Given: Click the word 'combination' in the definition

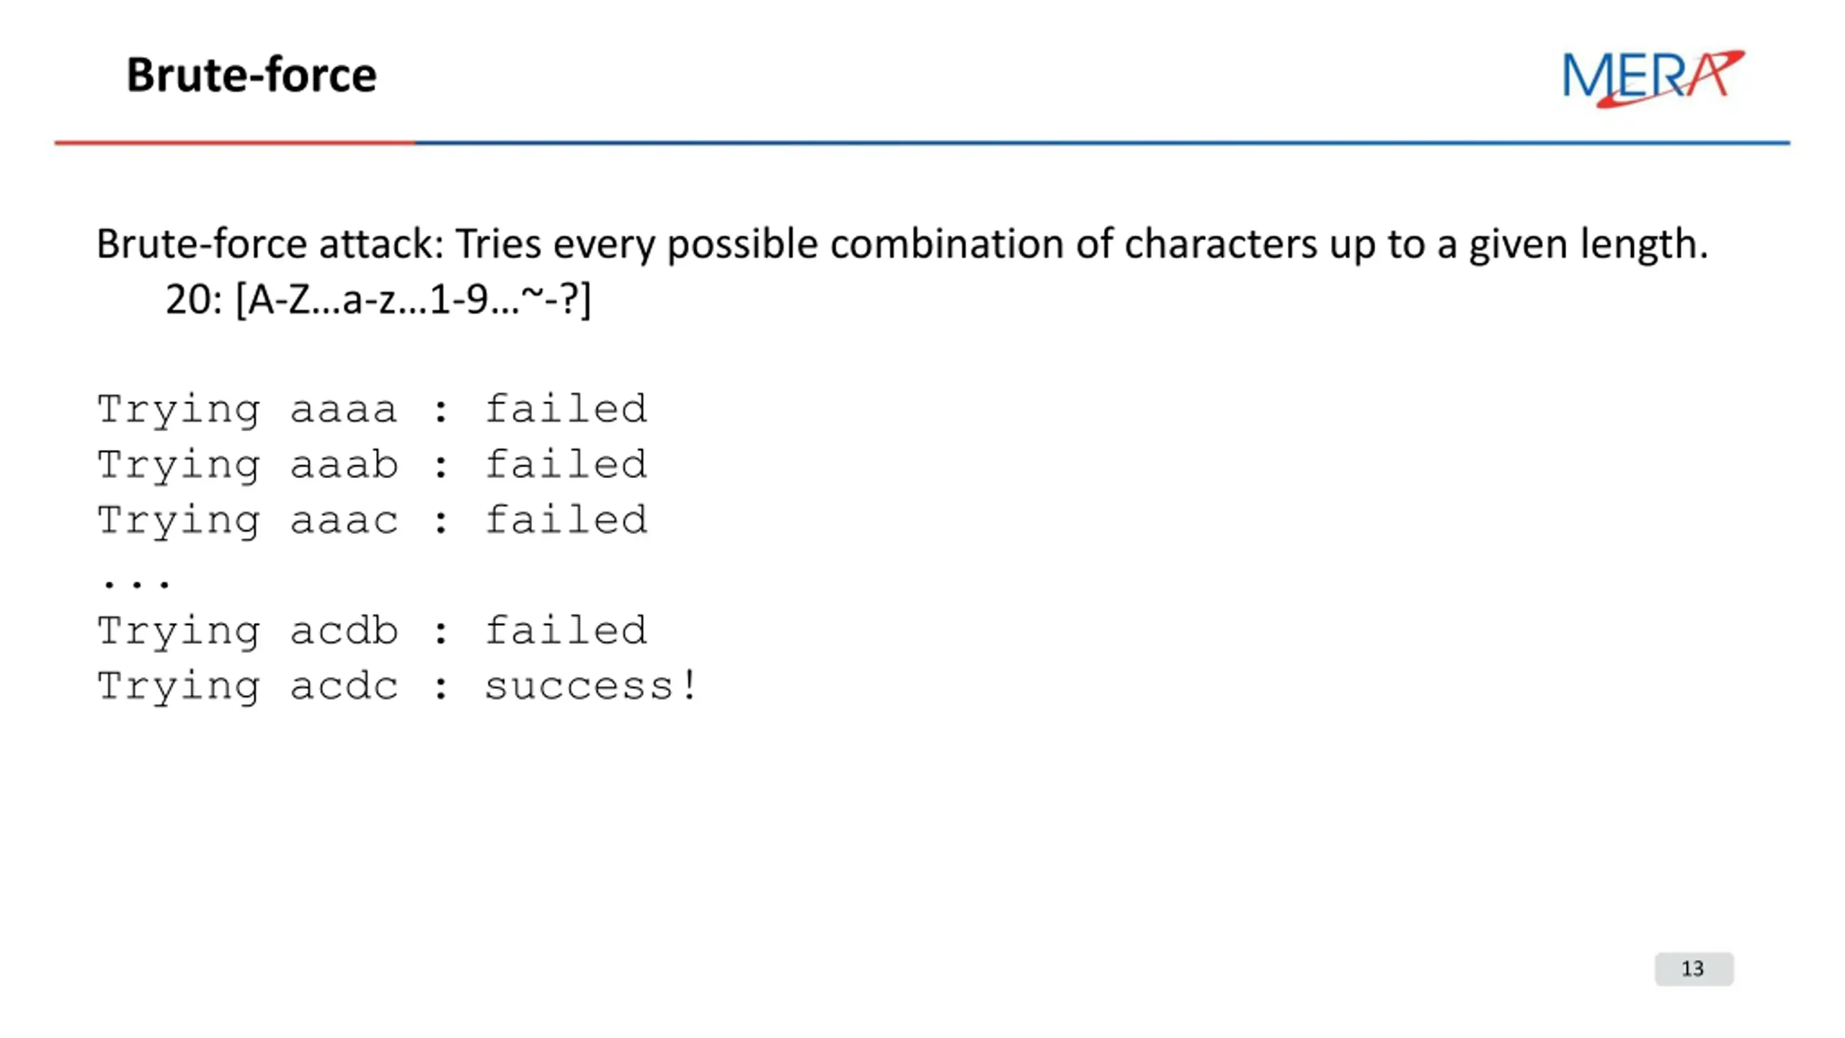Looking at the screenshot, I should [947, 244].
